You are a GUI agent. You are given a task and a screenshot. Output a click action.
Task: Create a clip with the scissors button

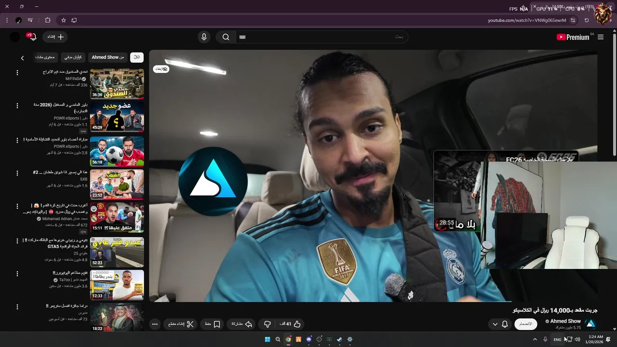coord(181,324)
